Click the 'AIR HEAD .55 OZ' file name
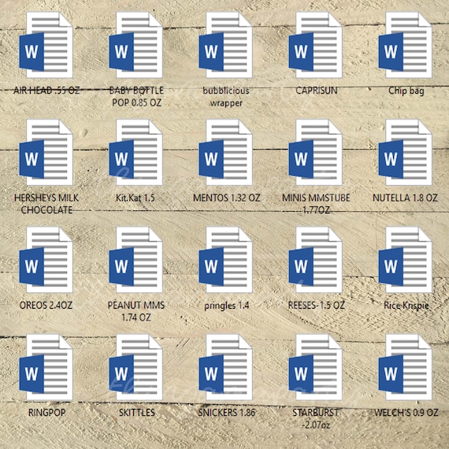This screenshot has height=449, width=449. [x=46, y=91]
